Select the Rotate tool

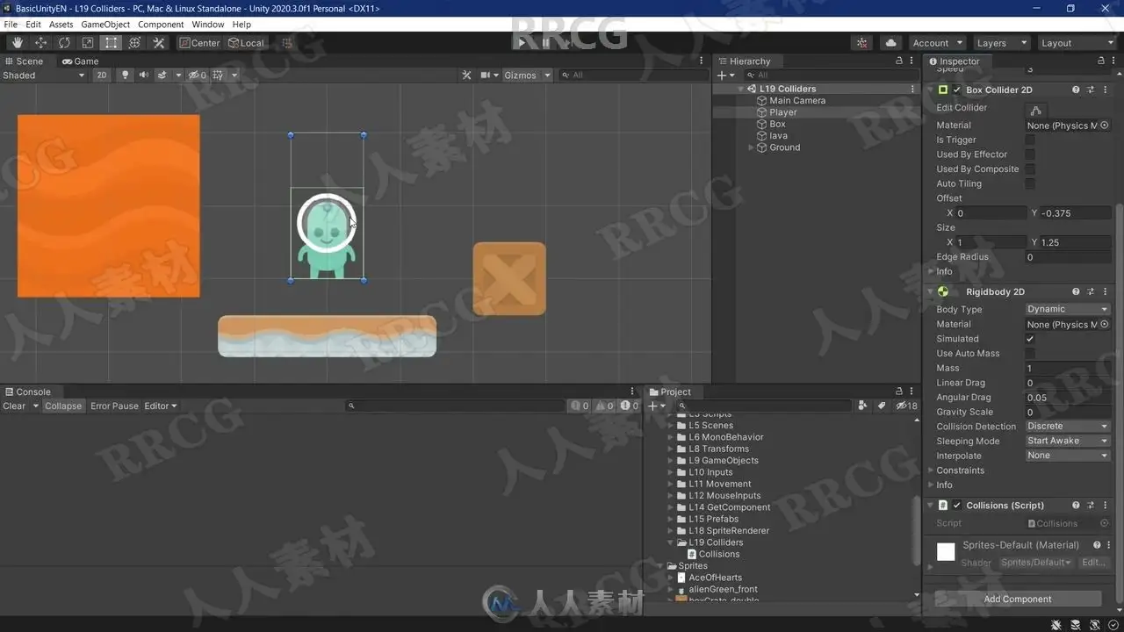click(x=65, y=43)
